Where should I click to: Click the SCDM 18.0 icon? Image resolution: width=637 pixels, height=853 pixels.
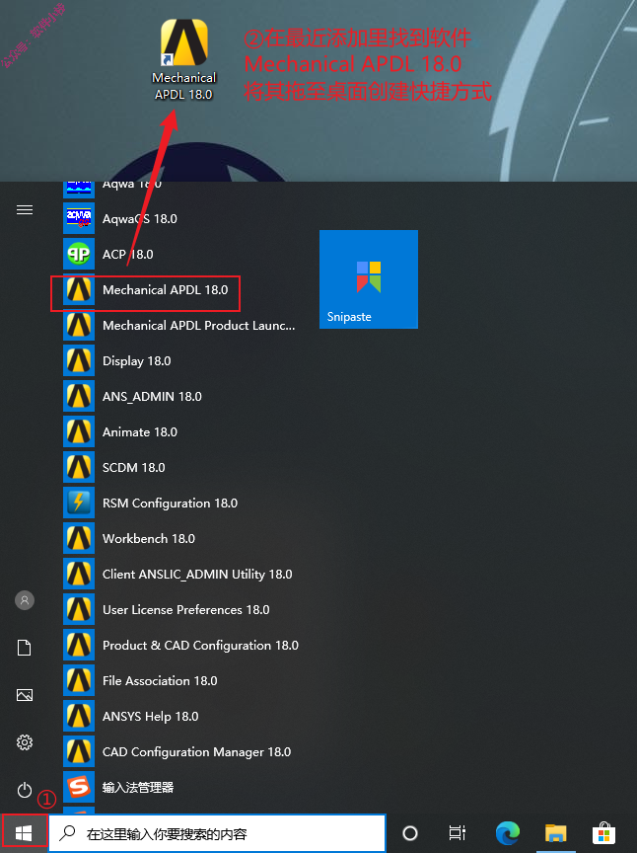click(79, 467)
